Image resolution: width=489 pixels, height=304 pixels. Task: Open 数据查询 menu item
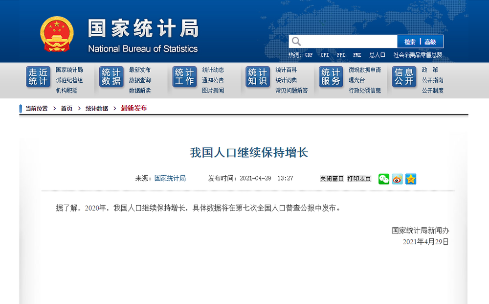click(140, 80)
